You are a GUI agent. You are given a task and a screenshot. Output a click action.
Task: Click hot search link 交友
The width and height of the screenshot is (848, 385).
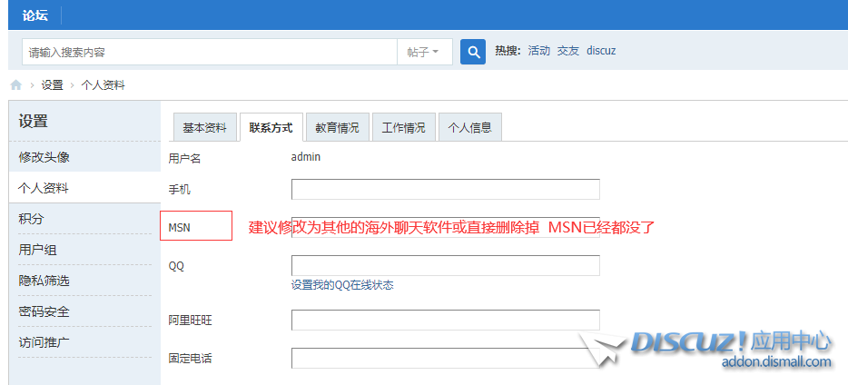(x=568, y=51)
